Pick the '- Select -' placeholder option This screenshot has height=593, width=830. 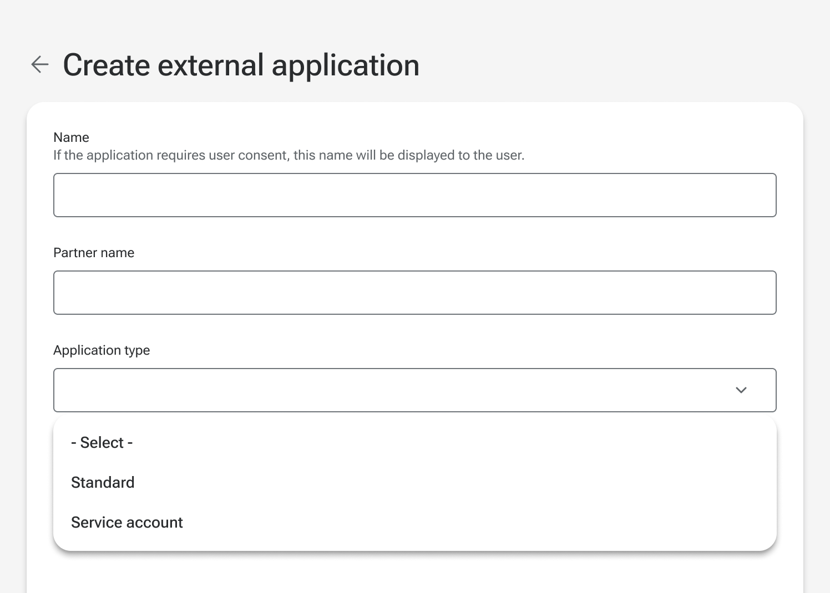click(102, 442)
